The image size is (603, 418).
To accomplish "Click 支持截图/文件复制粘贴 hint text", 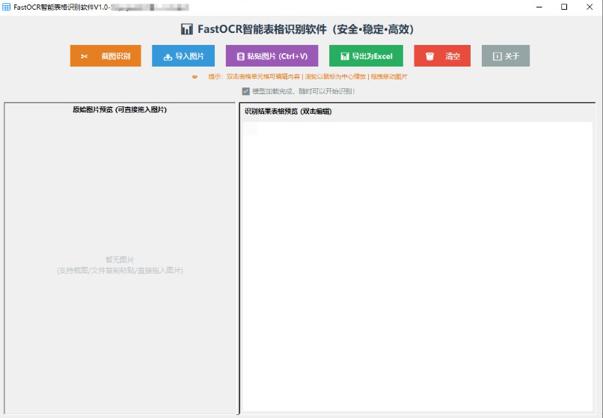I will pyautogui.click(x=120, y=271).
